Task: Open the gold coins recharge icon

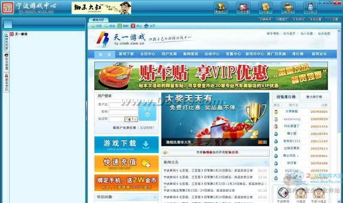Action: [266, 7]
